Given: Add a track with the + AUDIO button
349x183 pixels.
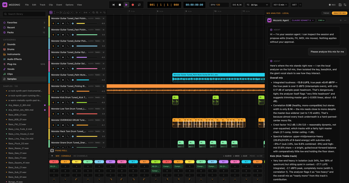Looking at the screenshot, I should (227, 156).
